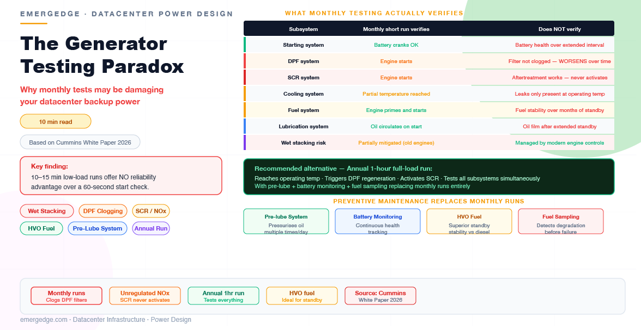The image size is (641, 330).
Task: Click the 'Annual 1hr run' footer chip
Action: [223, 296]
